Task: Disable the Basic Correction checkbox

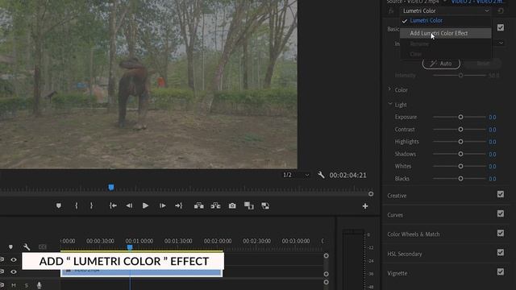Action: (501, 27)
